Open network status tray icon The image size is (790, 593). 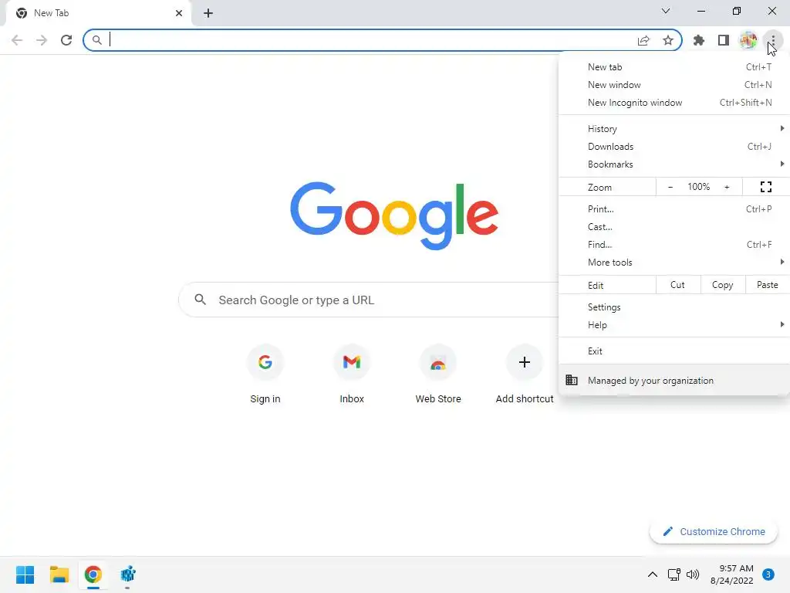point(674,574)
